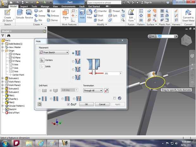Select taper tapped hole option radio
196x147 pixels.
tap(74, 99)
